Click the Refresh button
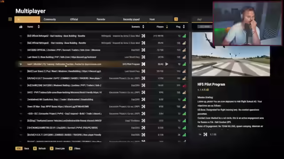The width and height of the screenshot is (284, 159). click(x=42, y=148)
